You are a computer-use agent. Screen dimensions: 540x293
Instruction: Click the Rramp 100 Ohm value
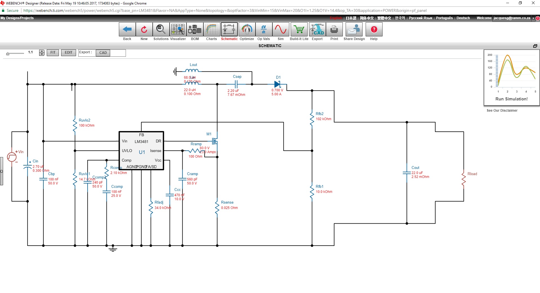point(195,157)
